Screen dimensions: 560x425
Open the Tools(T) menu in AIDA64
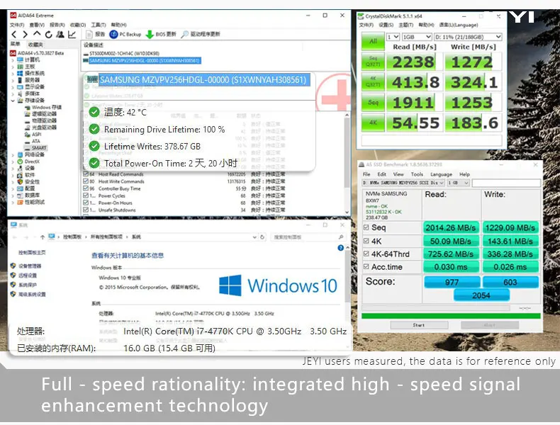pyautogui.click(x=99, y=25)
